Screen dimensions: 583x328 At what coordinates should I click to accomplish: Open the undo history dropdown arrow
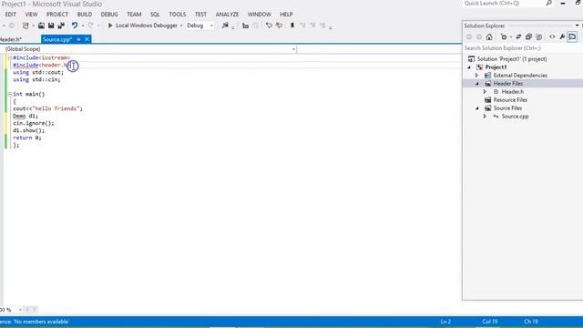click(x=83, y=26)
